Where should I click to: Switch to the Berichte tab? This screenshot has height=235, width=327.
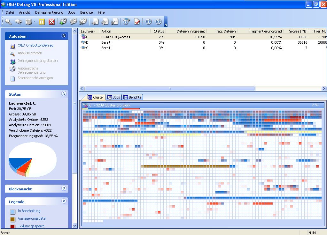click(132, 97)
